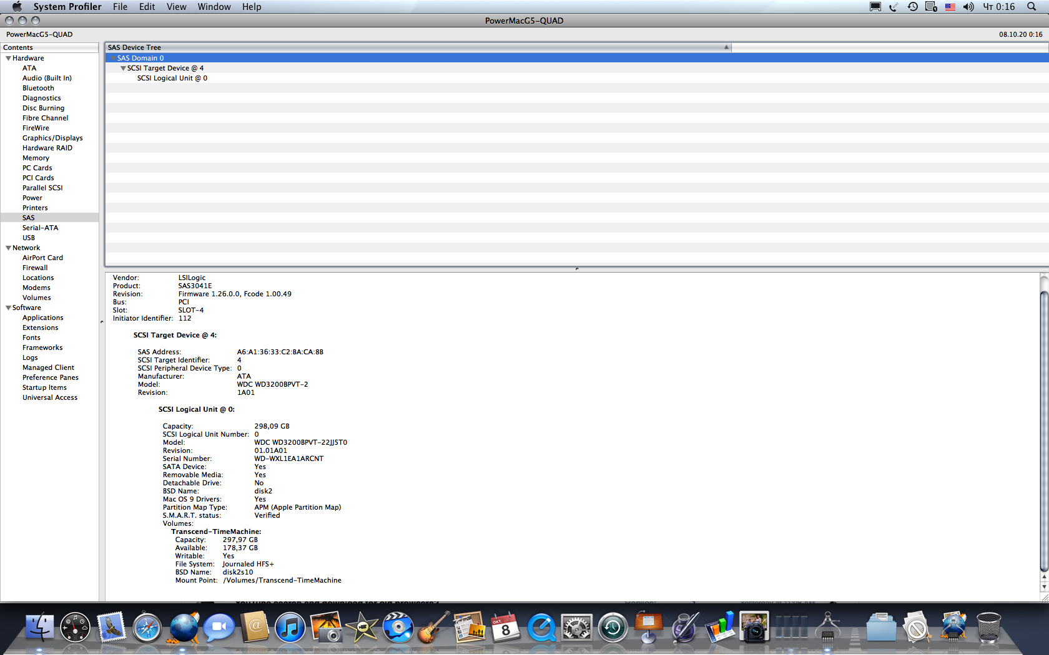This screenshot has width=1049, height=655.
Task: Select SCSI Logical Unit @ 0 row
Action: coord(577,78)
